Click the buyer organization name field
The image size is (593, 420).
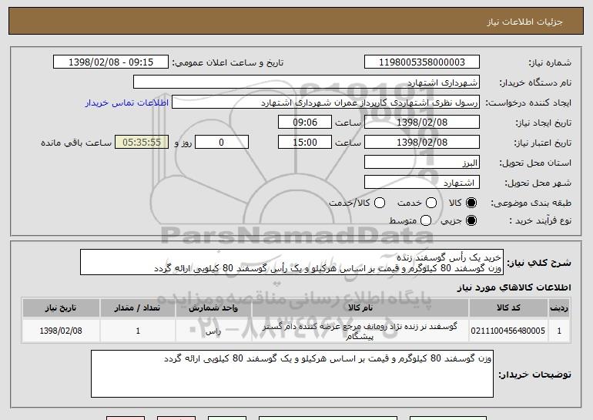(x=307, y=82)
